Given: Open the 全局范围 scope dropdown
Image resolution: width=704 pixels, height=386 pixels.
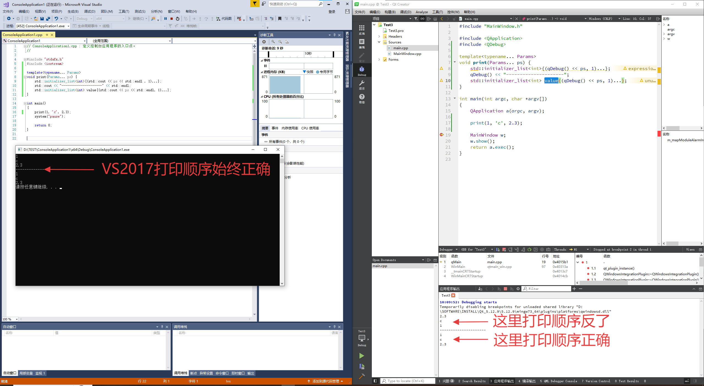Looking at the screenshot, I should 129,41.
